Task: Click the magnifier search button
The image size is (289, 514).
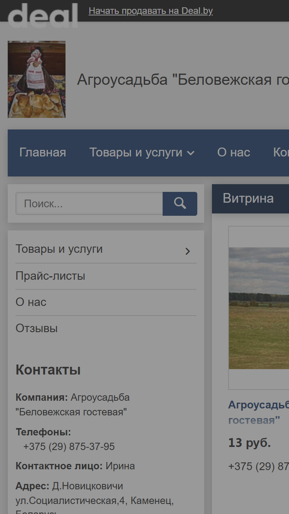Action: 180,203
